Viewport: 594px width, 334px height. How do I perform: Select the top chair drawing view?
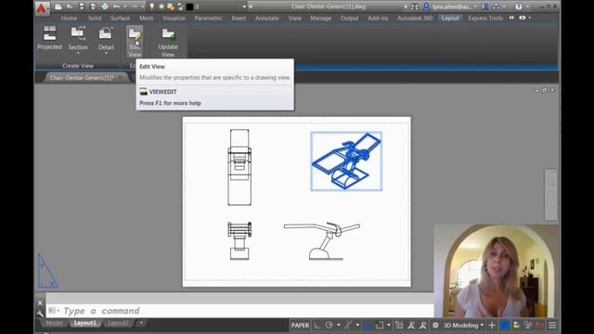pos(239,167)
